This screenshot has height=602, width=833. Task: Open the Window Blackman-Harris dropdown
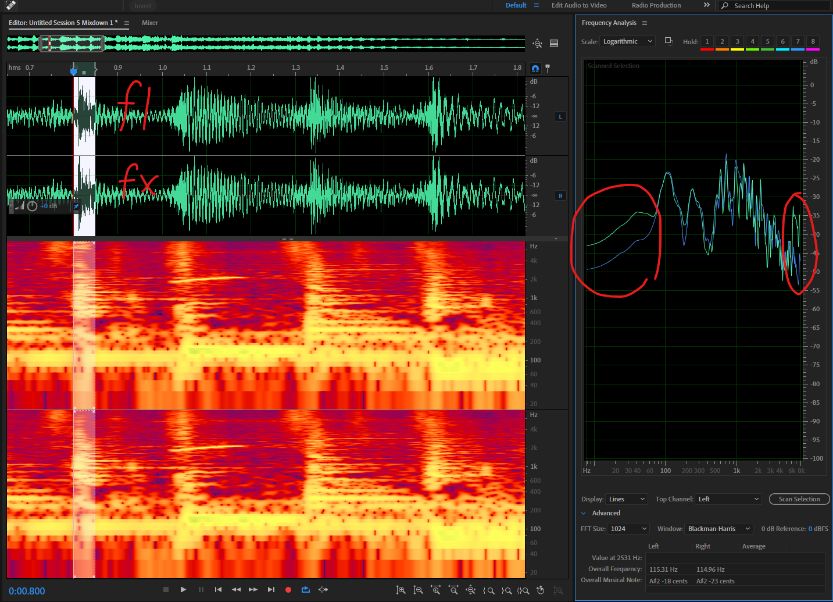(x=718, y=529)
